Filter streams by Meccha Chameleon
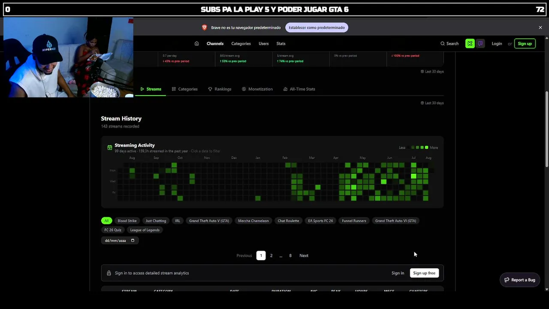Screen dimensions: 549x309 coord(253,221)
